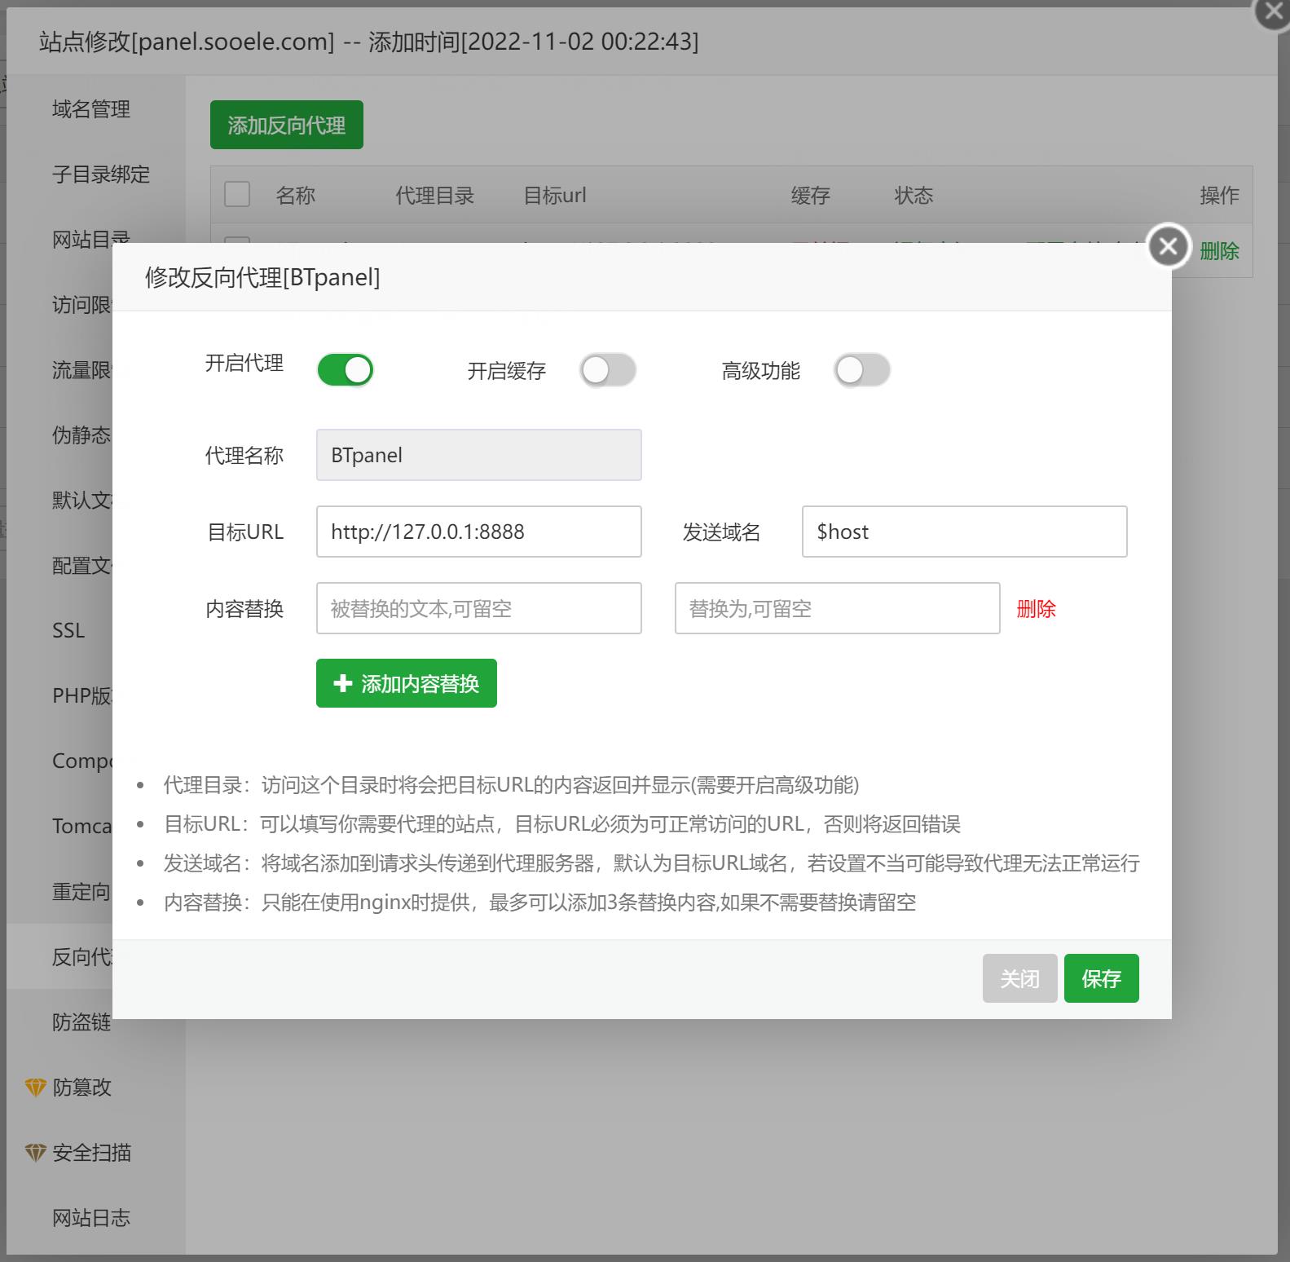The width and height of the screenshot is (1290, 1262).
Task: Click the 被替换的文本 input box
Action: (x=478, y=608)
